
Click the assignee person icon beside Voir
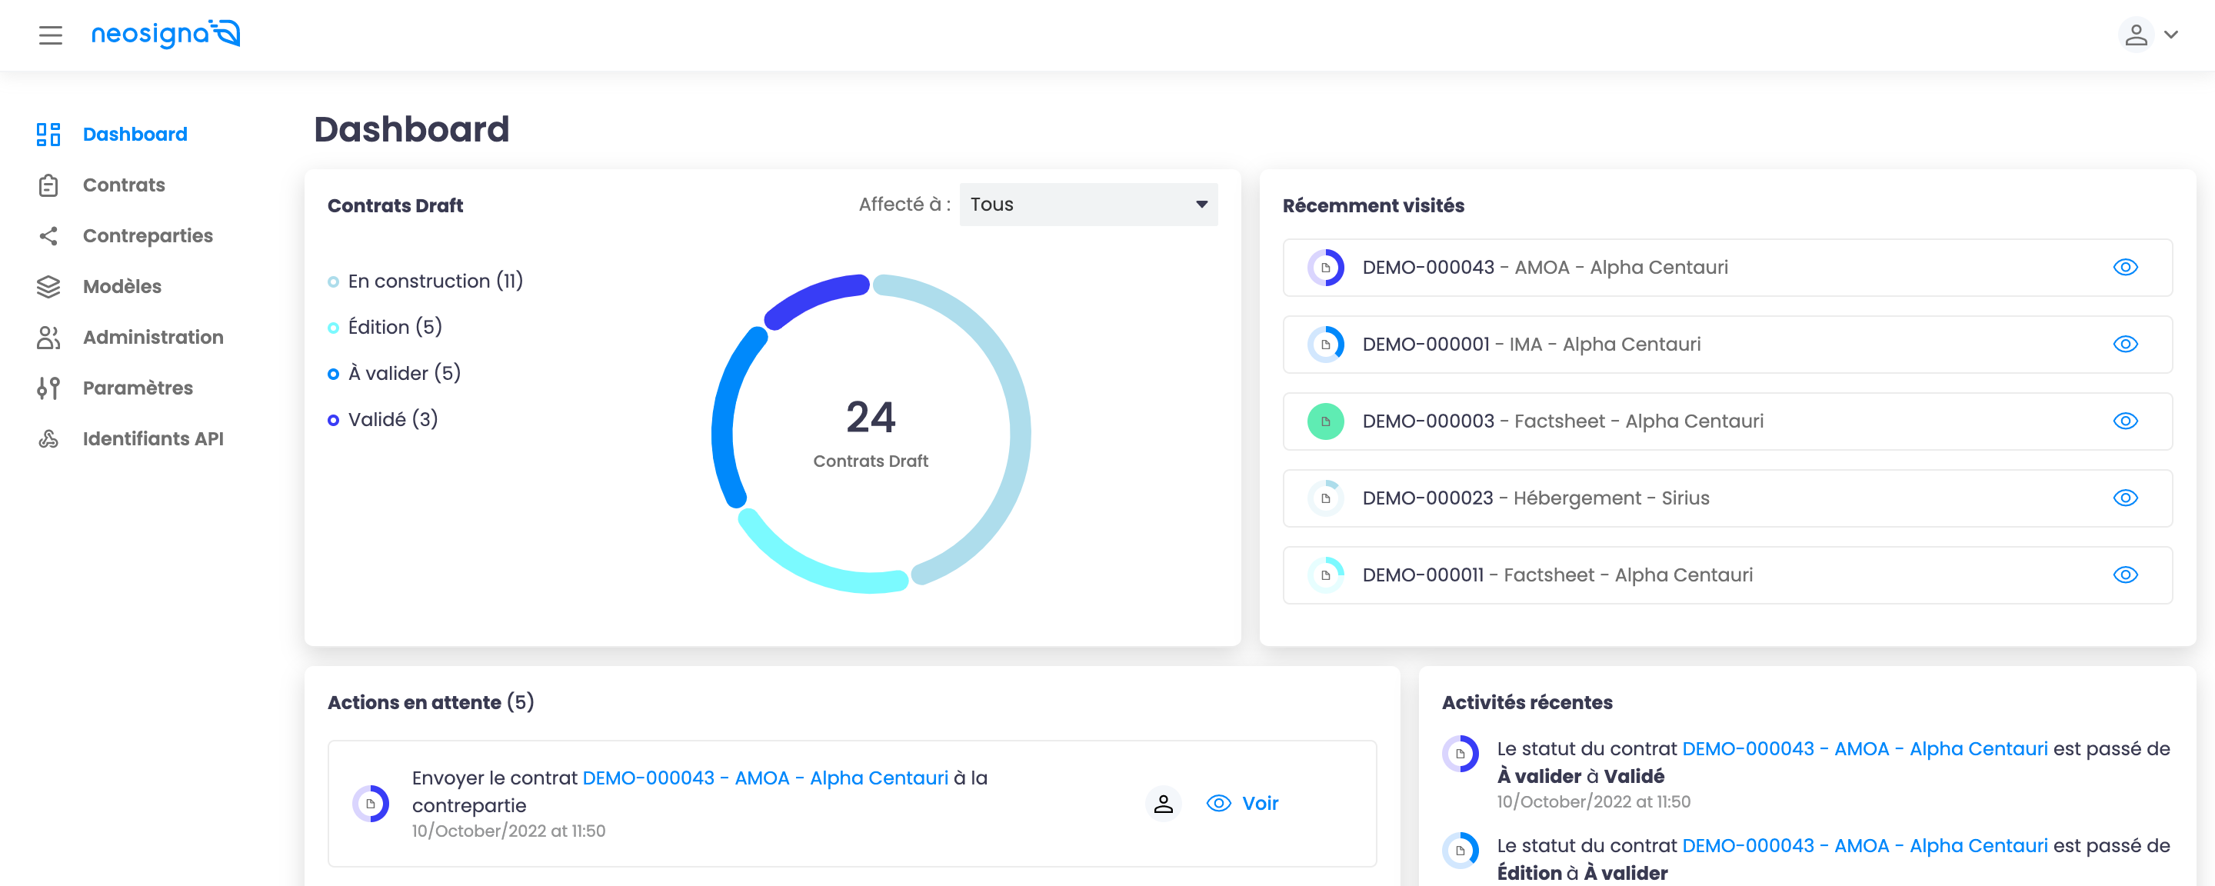point(1163,804)
